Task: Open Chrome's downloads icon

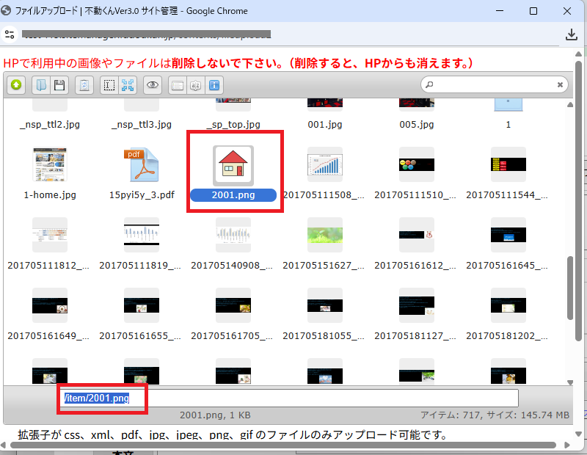Action: pos(572,34)
